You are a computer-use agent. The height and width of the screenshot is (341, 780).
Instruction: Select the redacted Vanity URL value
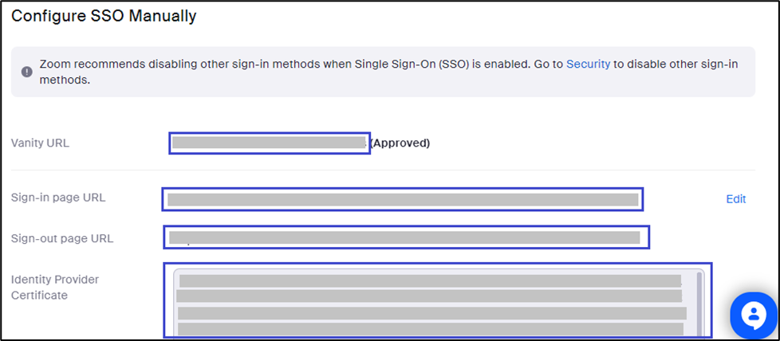[269, 143]
